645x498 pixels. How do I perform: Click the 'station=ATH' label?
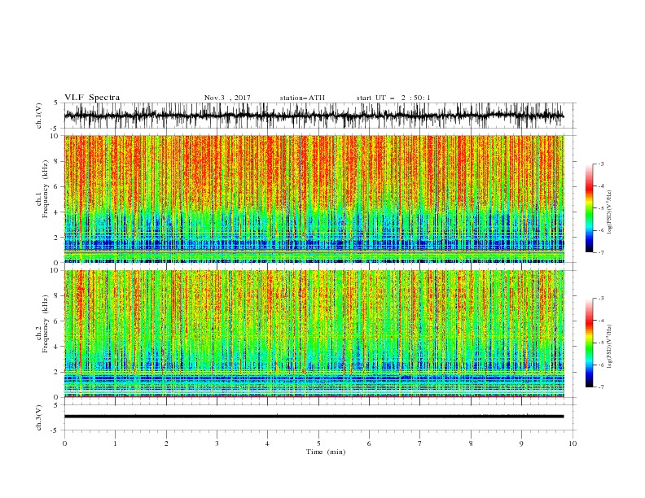(302, 98)
